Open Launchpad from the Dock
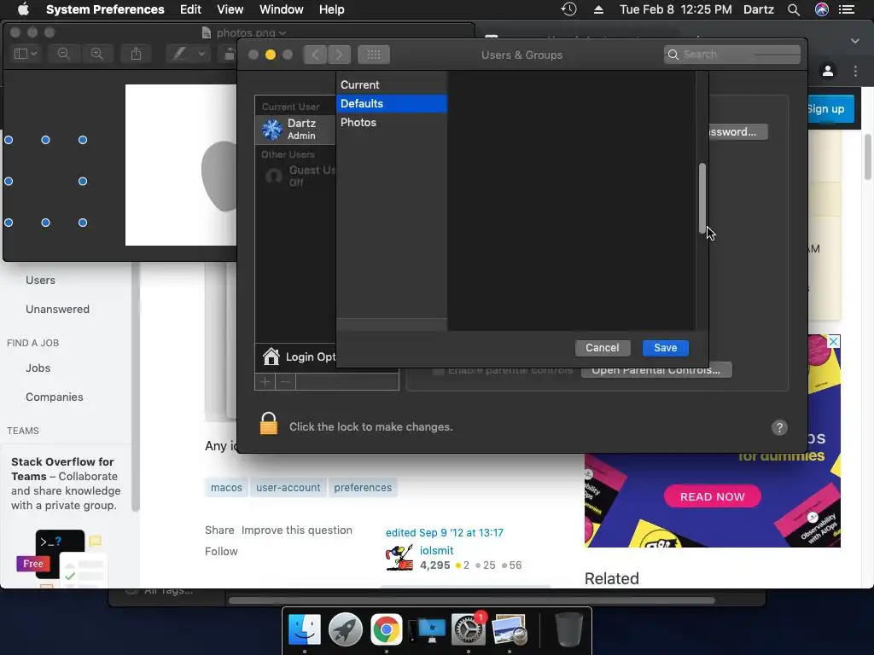Viewport: 874px width, 655px height. [x=345, y=630]
